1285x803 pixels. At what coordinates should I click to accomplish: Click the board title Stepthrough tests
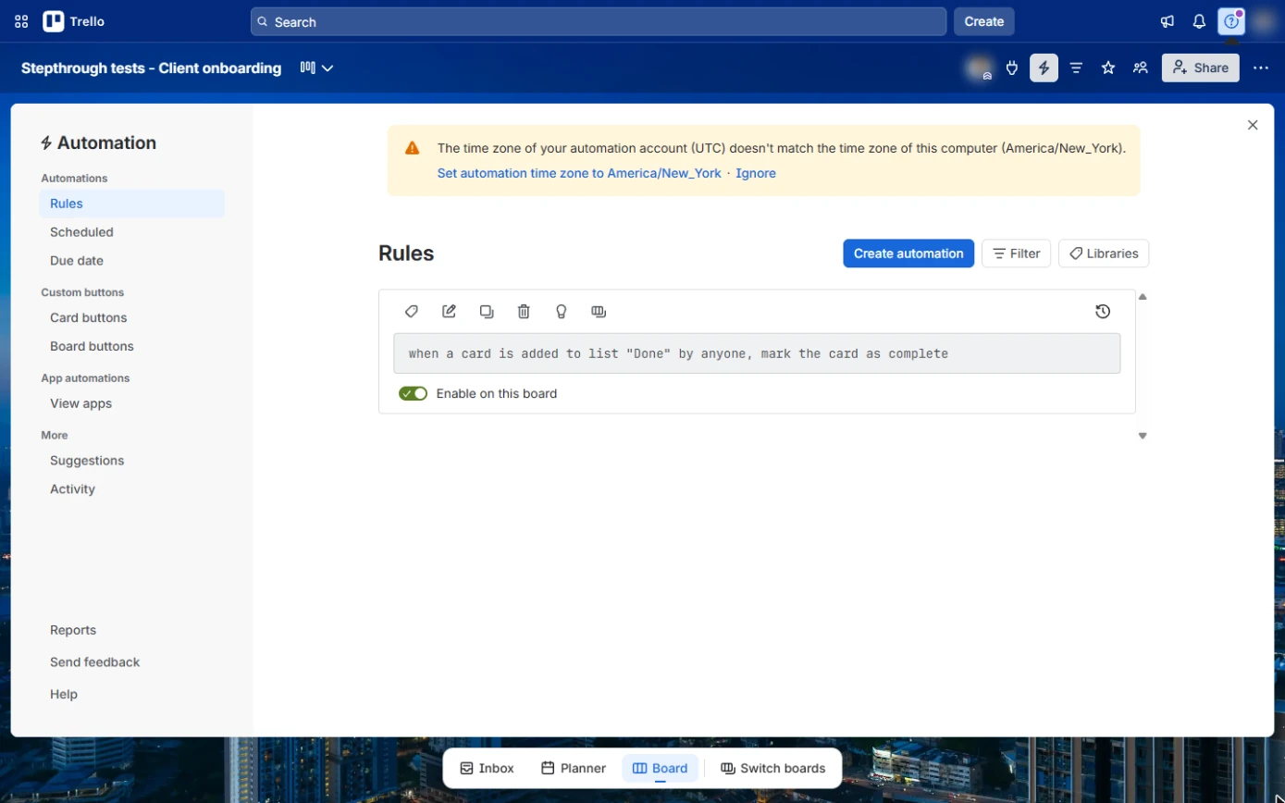click(151, 68)
